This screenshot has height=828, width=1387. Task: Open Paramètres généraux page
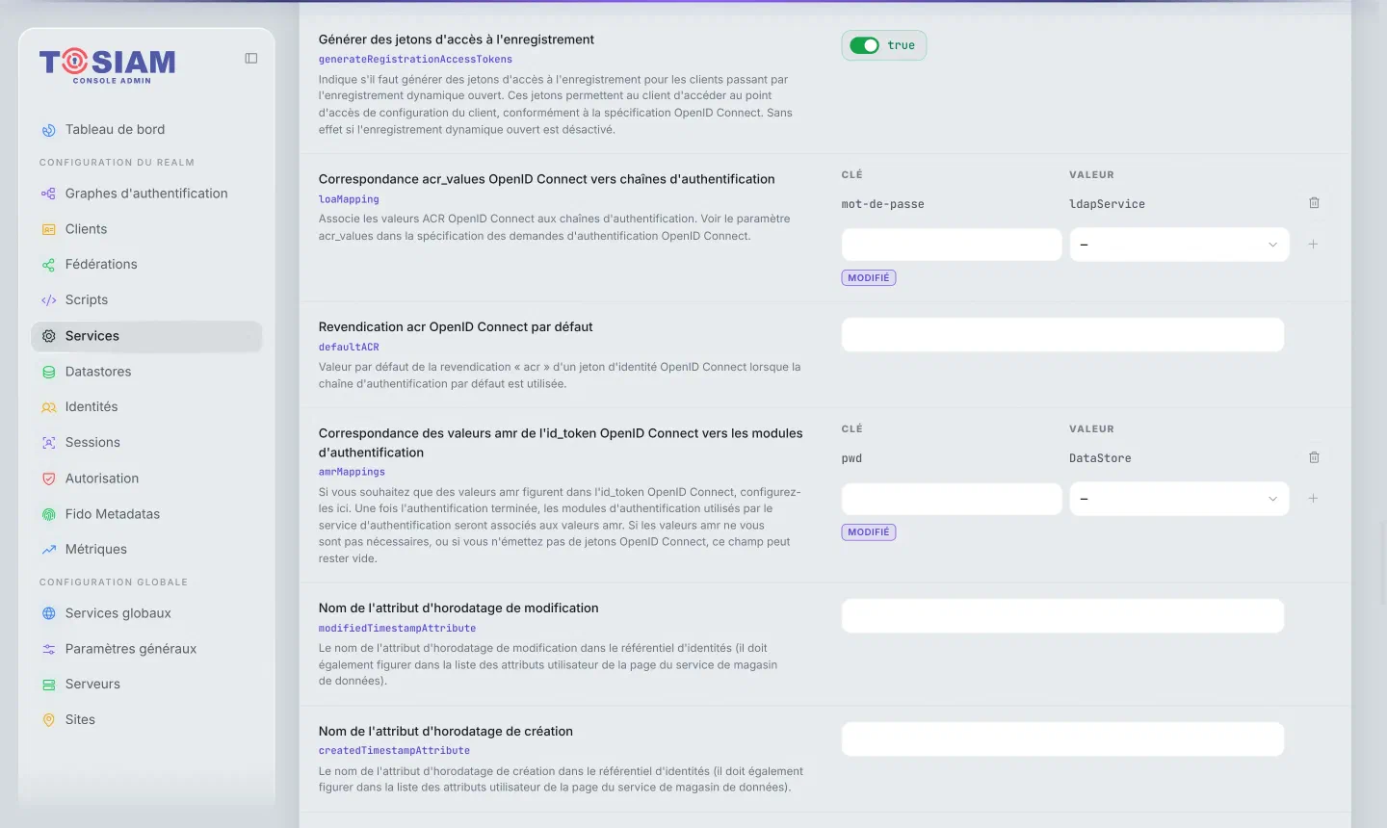tap(146, 649)
